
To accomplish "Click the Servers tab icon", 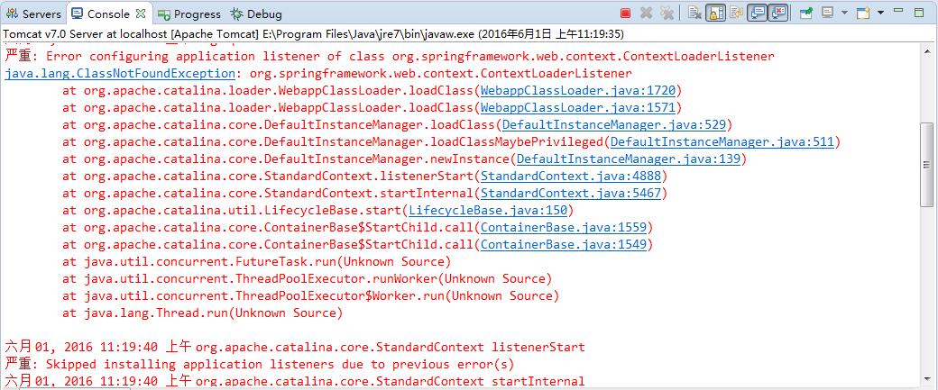I will [13, 14].
